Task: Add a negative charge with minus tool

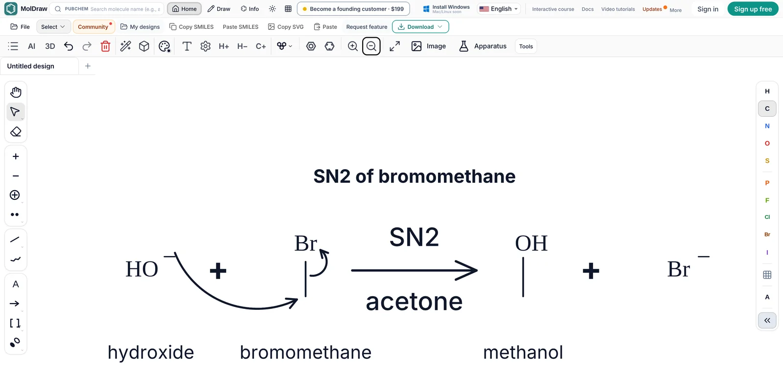Action: tap(16, 176)
